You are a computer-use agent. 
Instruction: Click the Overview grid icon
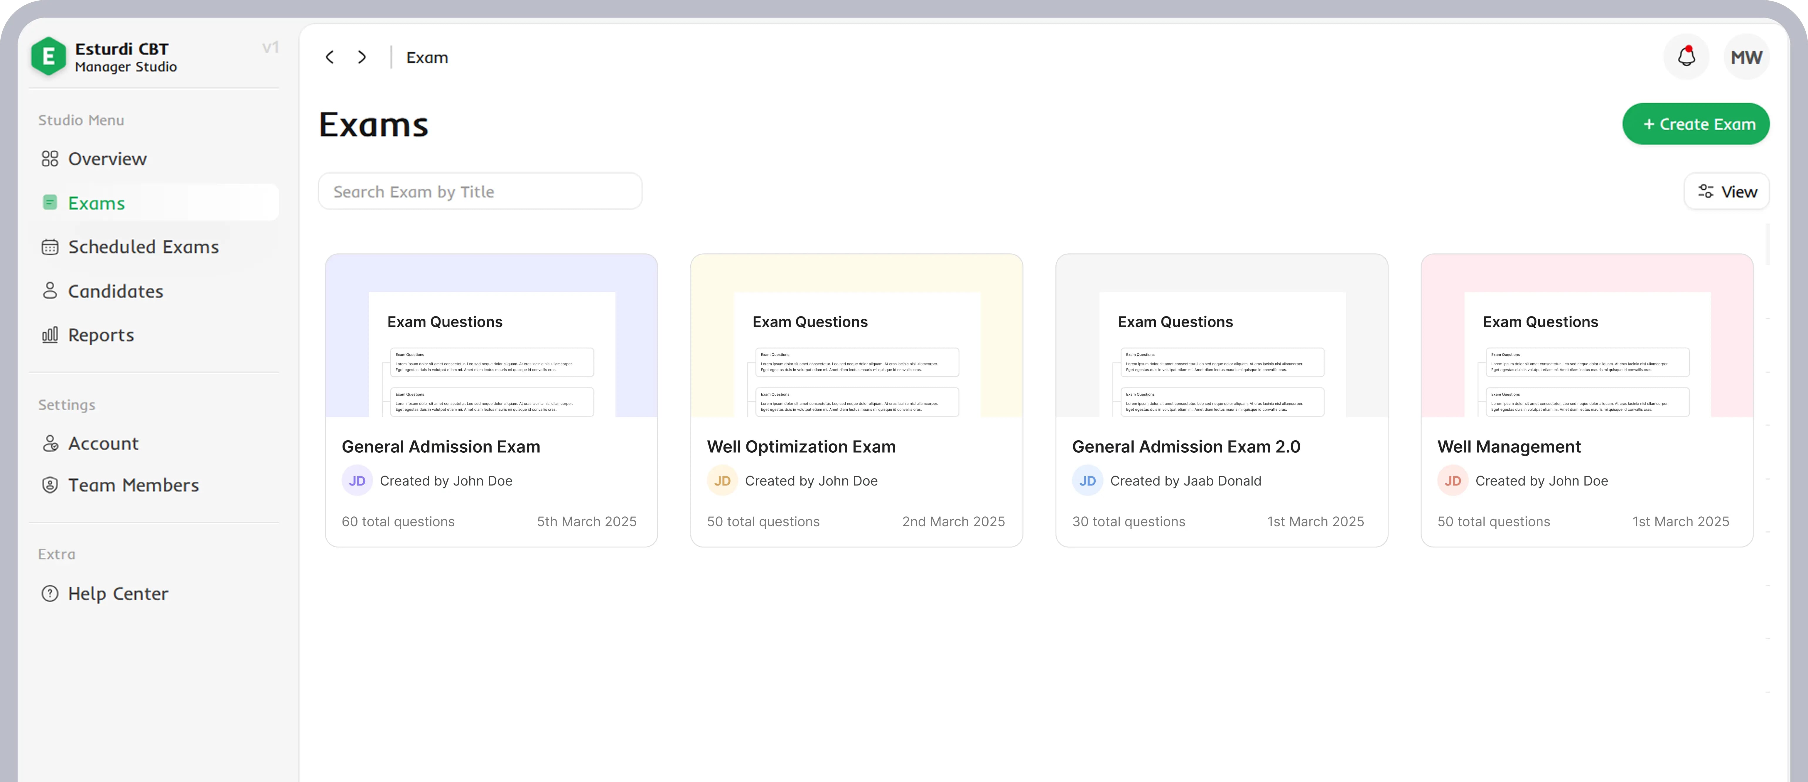50,159
